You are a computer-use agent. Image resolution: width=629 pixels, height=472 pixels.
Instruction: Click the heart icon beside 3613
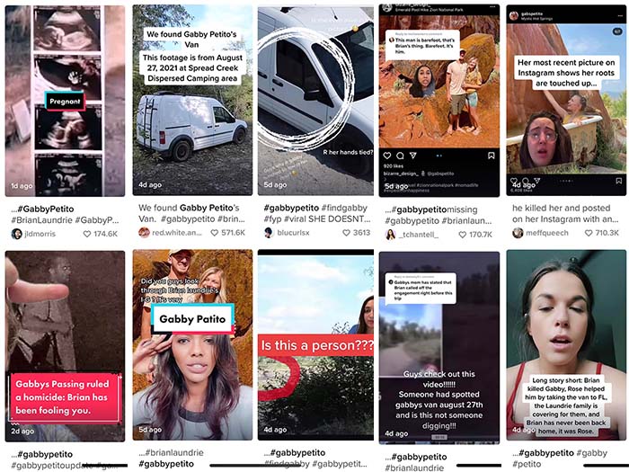pyautogui.click(x=347, y=233)
